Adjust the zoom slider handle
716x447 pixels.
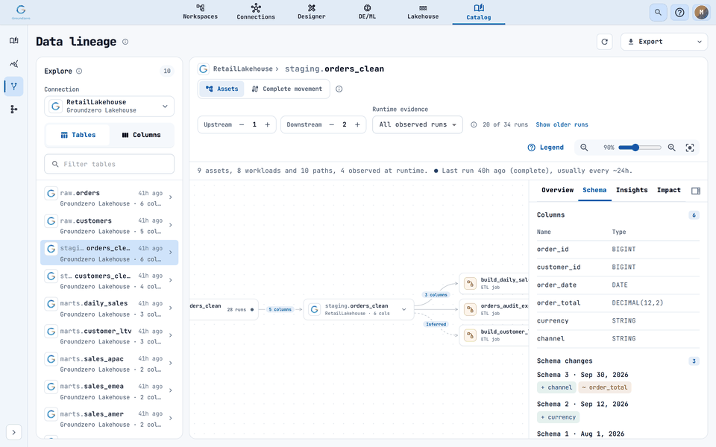[x=635, y=148]
